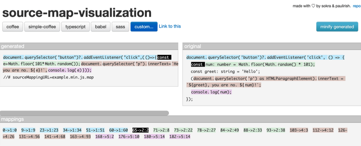361x146 pixels.
Task: Click 'innerText =' in original pane
Action: coord(331,79)
